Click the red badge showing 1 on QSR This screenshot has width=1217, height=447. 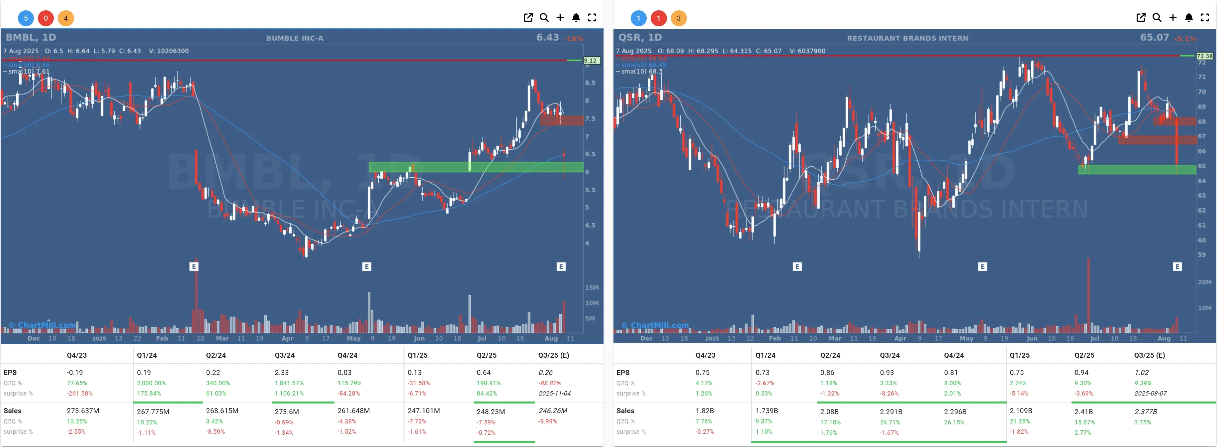(659, 18)
